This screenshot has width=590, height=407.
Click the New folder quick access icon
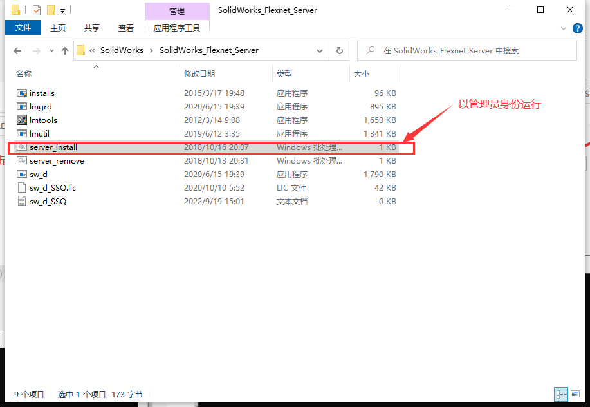[51, 10]
